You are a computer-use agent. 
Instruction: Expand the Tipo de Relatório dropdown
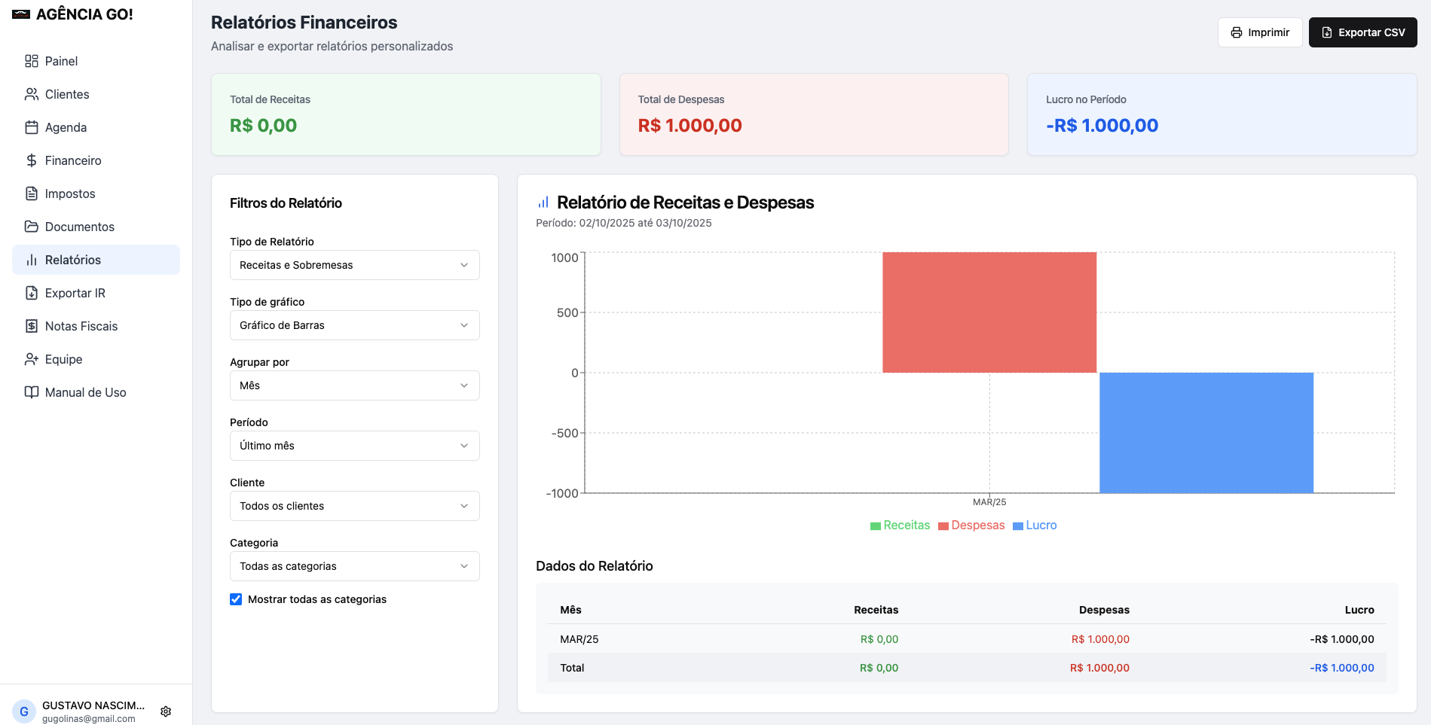tap(355, 265)
